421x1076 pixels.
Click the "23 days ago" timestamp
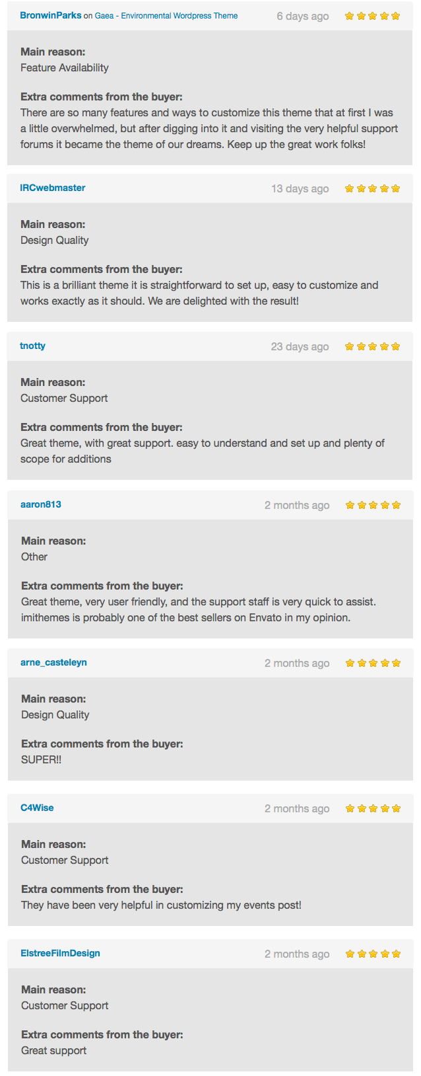pos(300,347)
